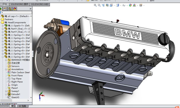This screenshot has width=180, height=108.
Task: Click the Front Plane icon
Action: (9, 75)
